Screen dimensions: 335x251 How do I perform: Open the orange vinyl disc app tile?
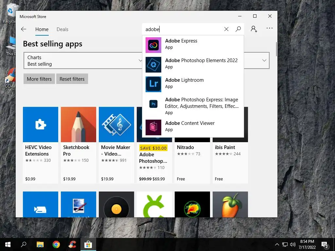pyautogui.click(x=116, y=204)
